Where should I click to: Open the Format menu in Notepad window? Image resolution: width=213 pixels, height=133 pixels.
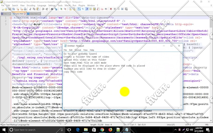click(x=78, y=50)
